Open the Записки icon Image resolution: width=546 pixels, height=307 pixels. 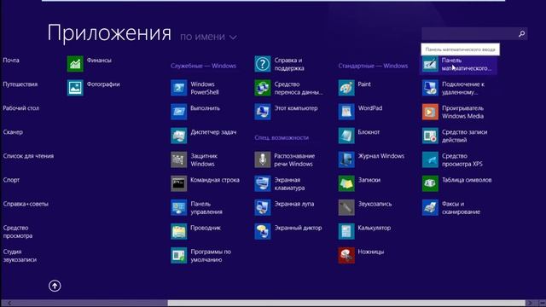pos(346,184)
